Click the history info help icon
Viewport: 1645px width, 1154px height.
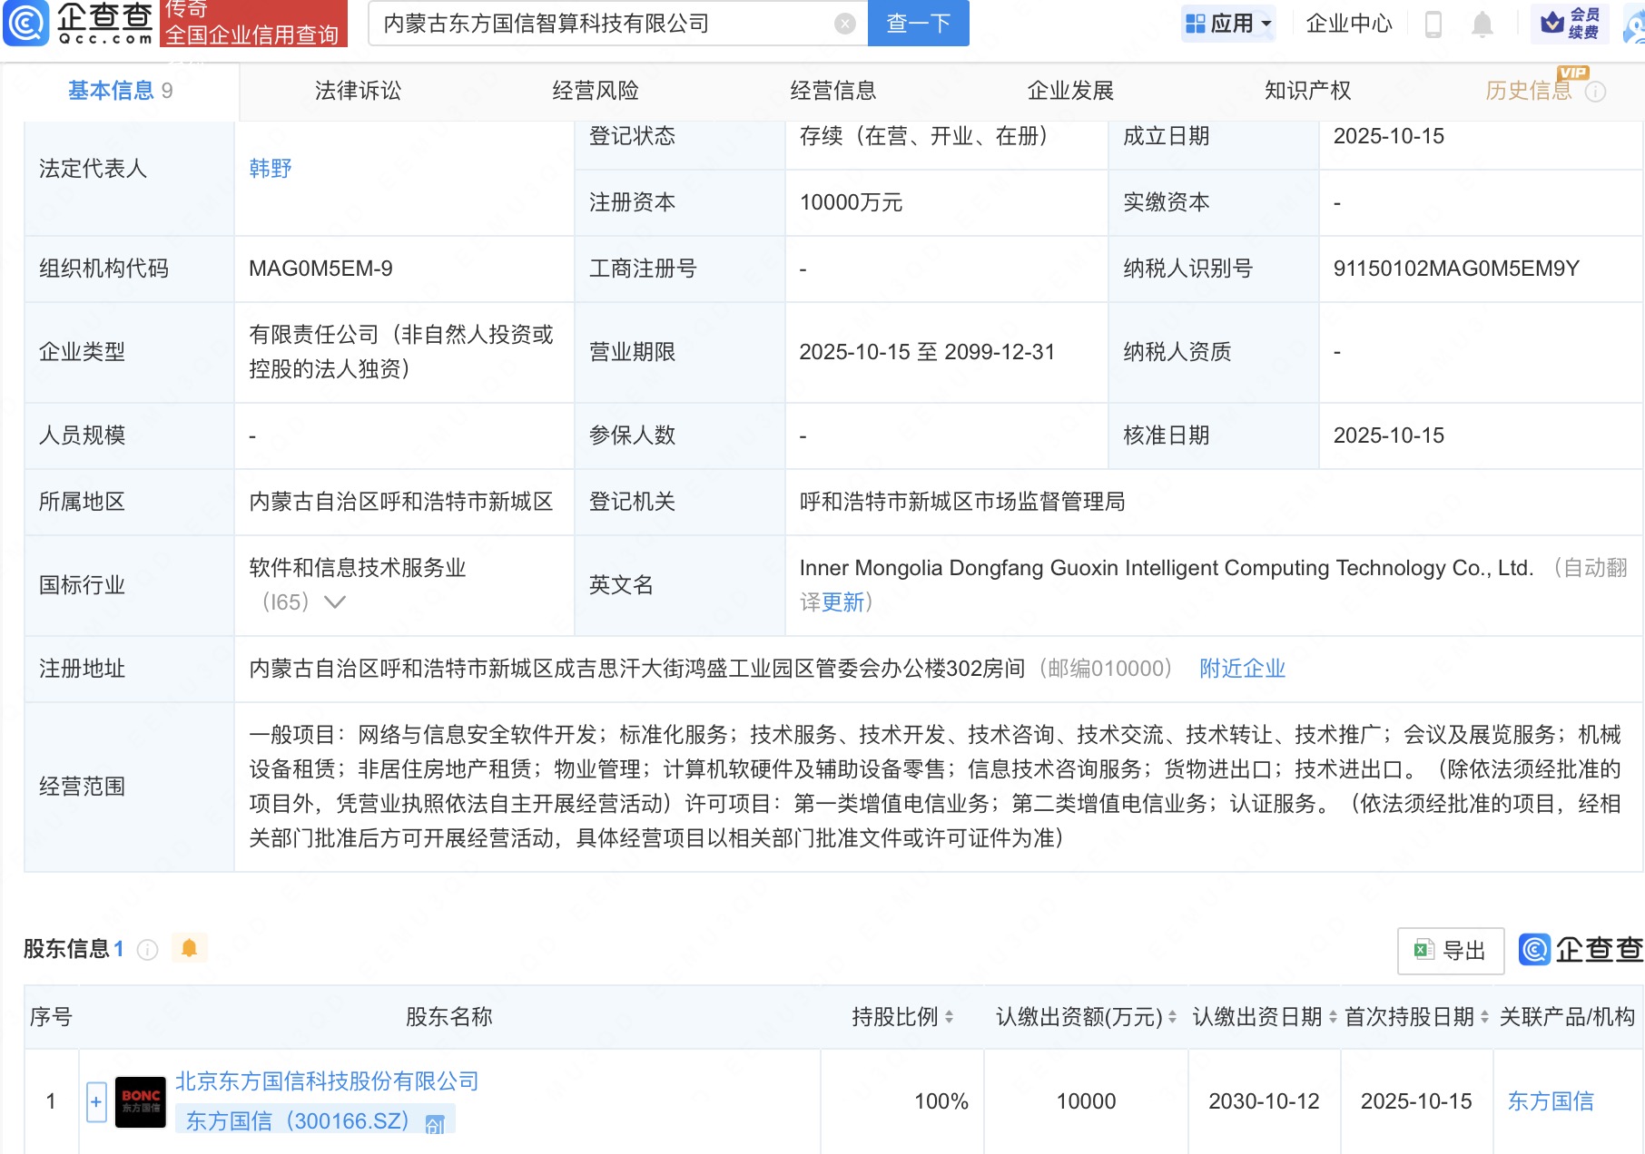[x=1595, y=92]
